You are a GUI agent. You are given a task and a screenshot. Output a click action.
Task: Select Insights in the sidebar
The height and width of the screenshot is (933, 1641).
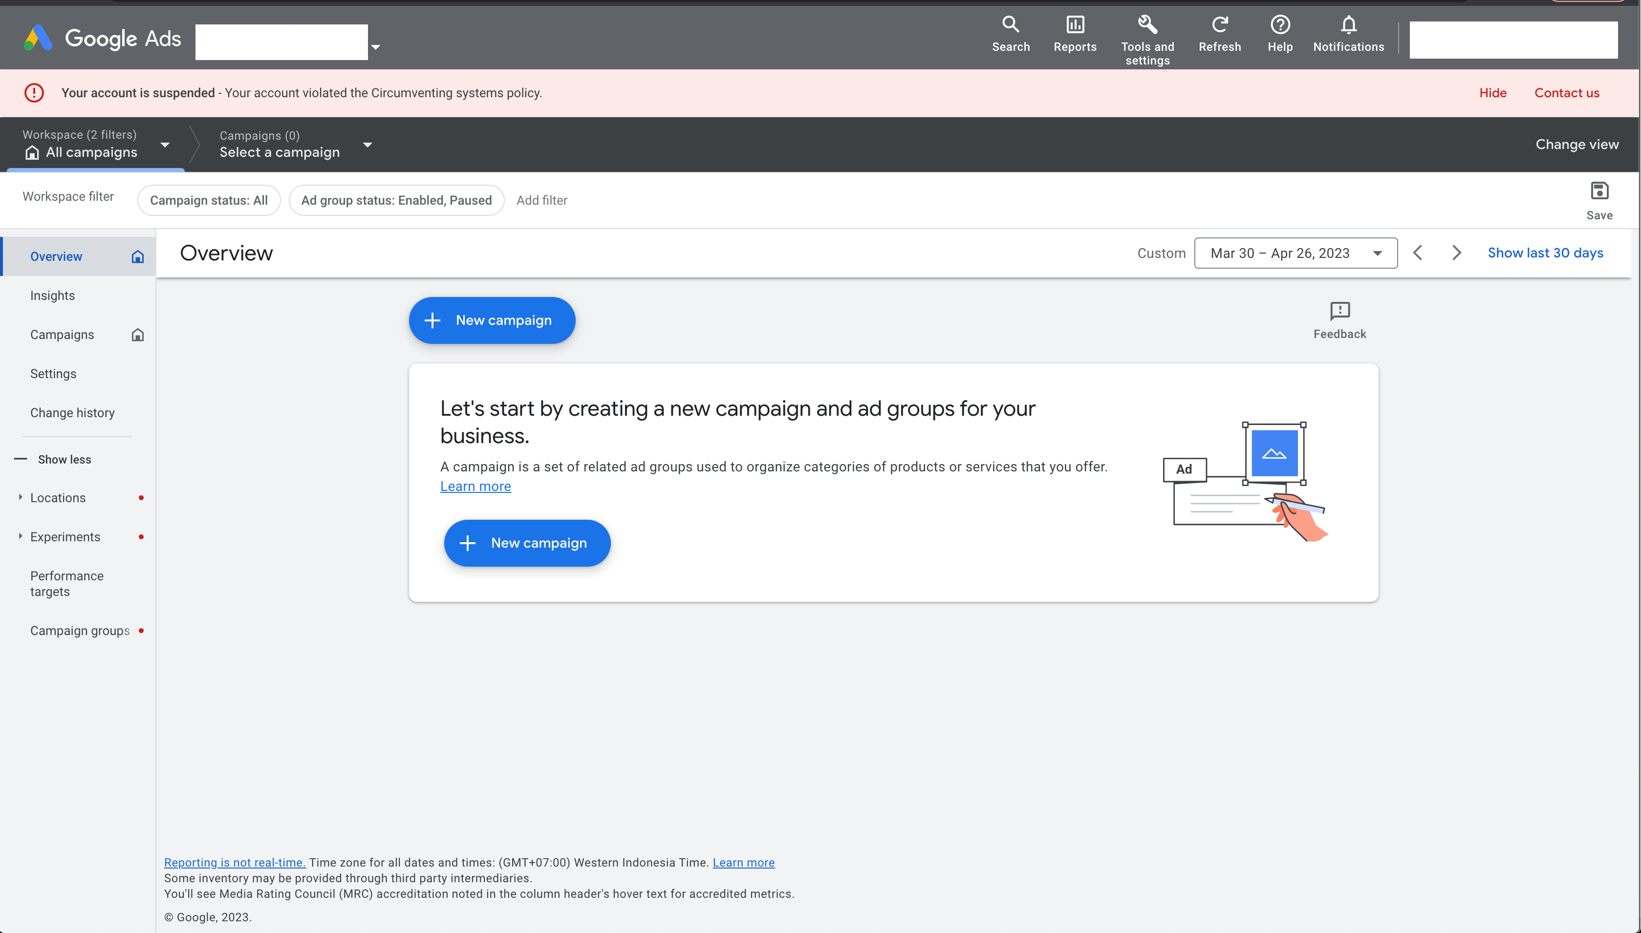click(53, 296)
